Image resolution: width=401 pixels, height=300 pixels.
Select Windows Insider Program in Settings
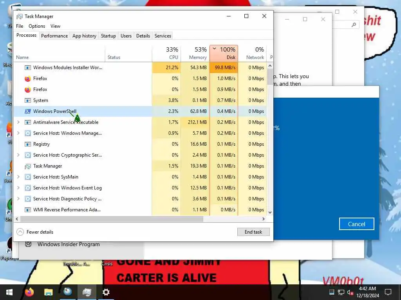point(69,245)
